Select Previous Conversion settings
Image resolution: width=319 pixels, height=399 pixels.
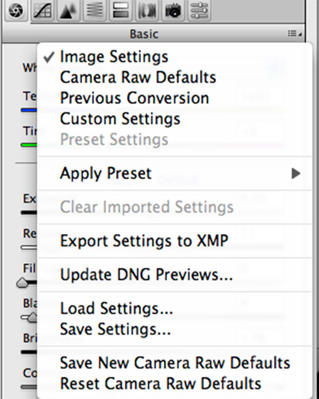click(135, 98)
